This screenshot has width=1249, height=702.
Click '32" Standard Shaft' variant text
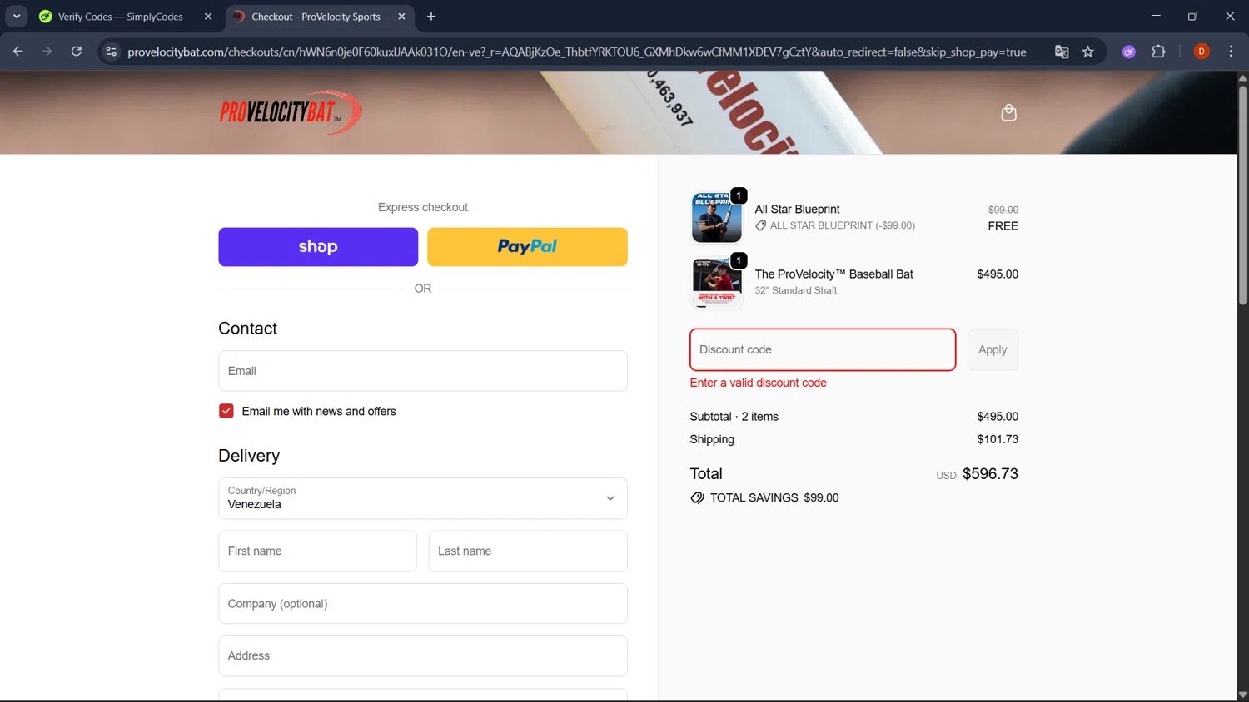[x=795, y=290]
